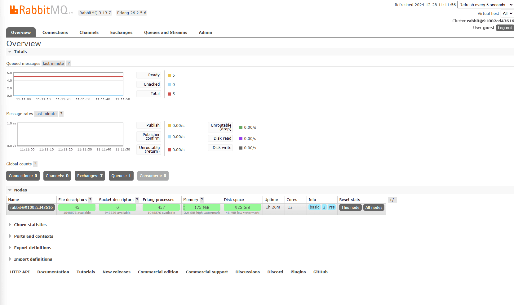Click the Exchanges: 7 count button
Image resolution: width=518 pixels, height=305 pixels.
pyautogui.click(x=90, y=176)
